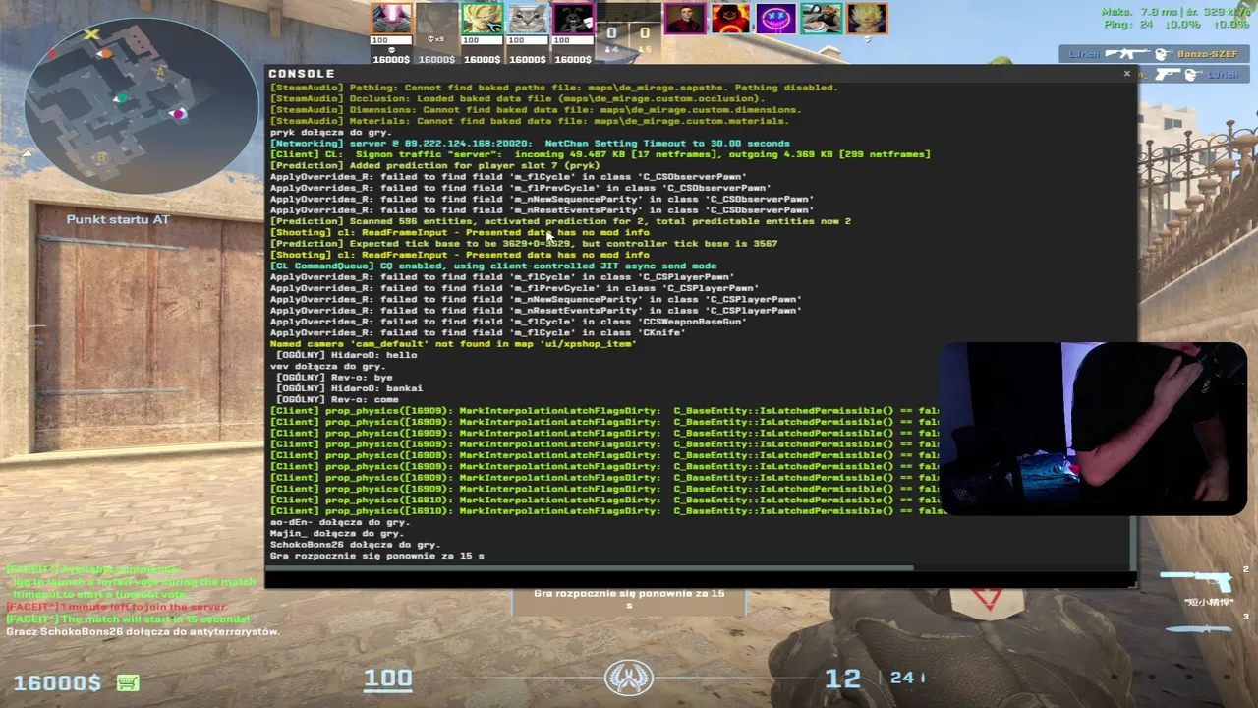This screenshot has height=708, width=1258.
Task: Click the console horizontal scrollbar
Action: [592, 567]
